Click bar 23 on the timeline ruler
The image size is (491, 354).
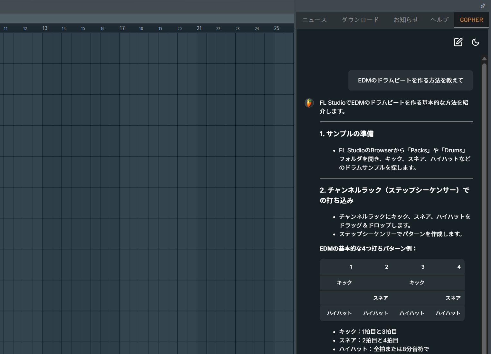point(238,29)
